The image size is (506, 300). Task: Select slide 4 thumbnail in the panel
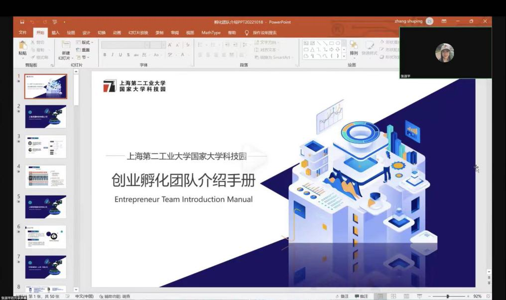(x=45, y=177)
